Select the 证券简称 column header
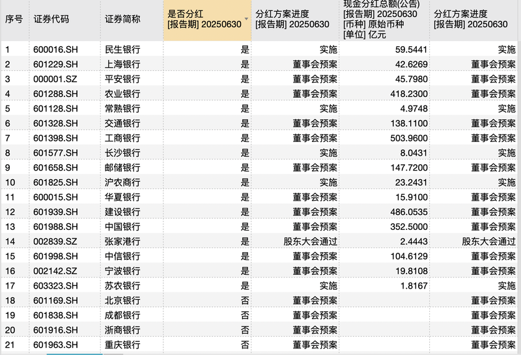This screenshot has height=355, width=521. (x=122, y=20)
